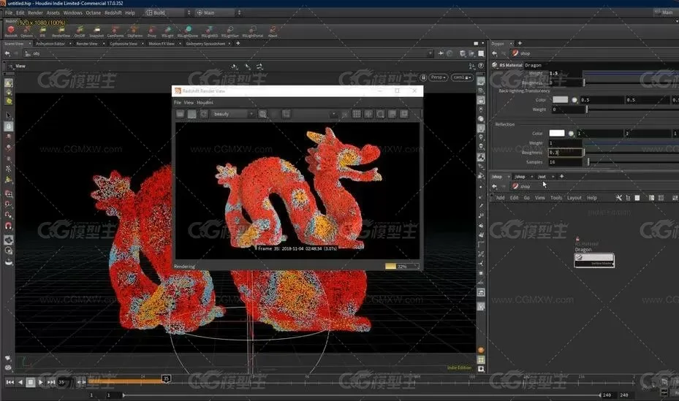Open the Persp viewport dropdown
This screenshot has height=401, width=679.
pyautogui.click(x=439, y=77)
